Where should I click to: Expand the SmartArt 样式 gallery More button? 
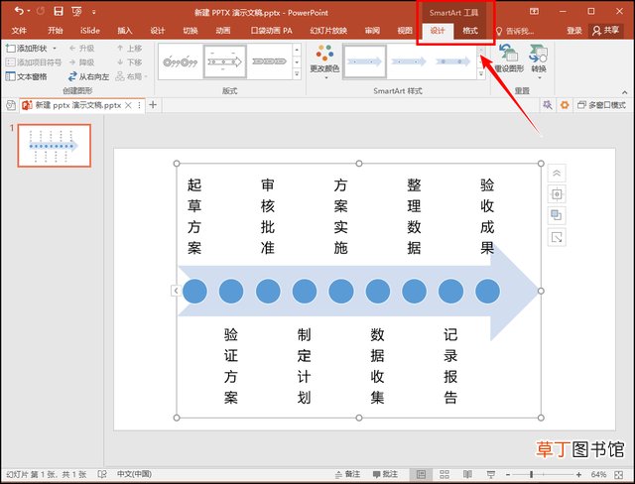pyautogui.click(x=481, y=74)
